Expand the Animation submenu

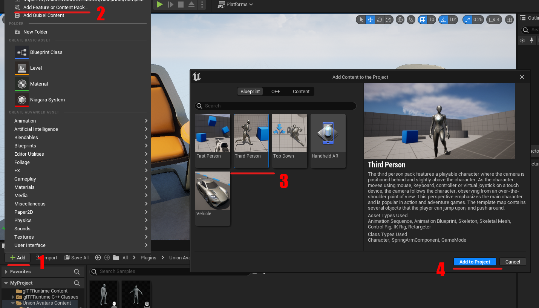coord(78,121)
